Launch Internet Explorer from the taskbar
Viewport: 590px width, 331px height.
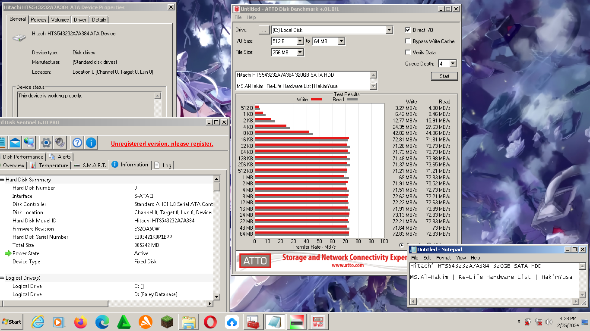click(38, 322)
